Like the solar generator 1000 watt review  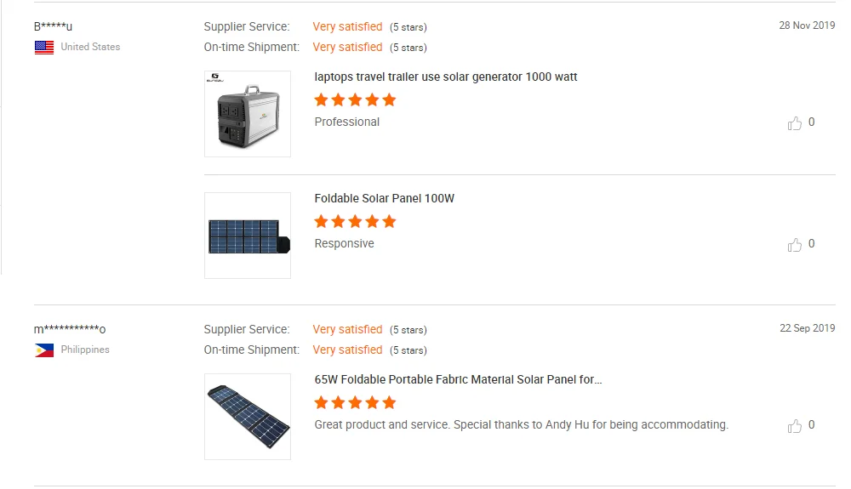click(x=795, y=123)
